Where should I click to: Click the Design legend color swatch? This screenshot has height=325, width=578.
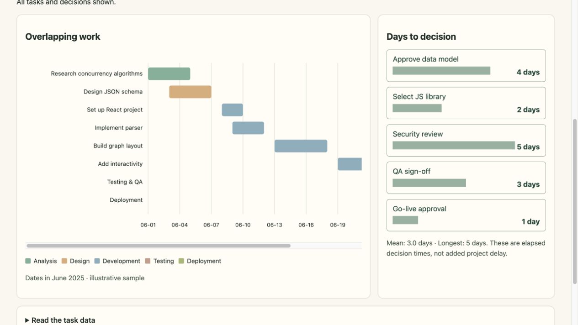coord(64,261)
